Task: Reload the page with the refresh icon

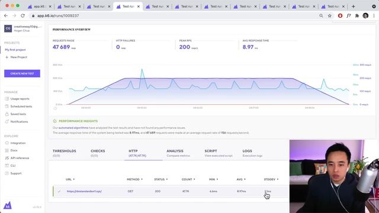Action: click(x=23, y=16)
